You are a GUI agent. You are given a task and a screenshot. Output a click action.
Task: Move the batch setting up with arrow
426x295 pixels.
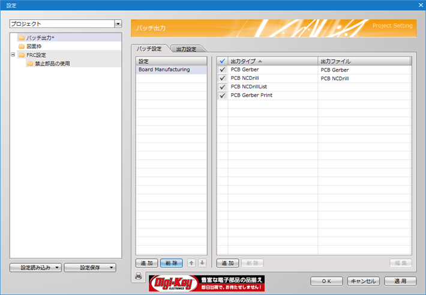191,263
